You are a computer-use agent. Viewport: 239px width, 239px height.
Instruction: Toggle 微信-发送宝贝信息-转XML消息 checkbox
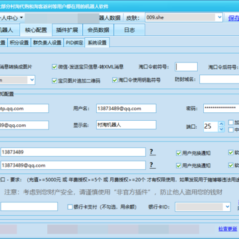coord(54,67)
